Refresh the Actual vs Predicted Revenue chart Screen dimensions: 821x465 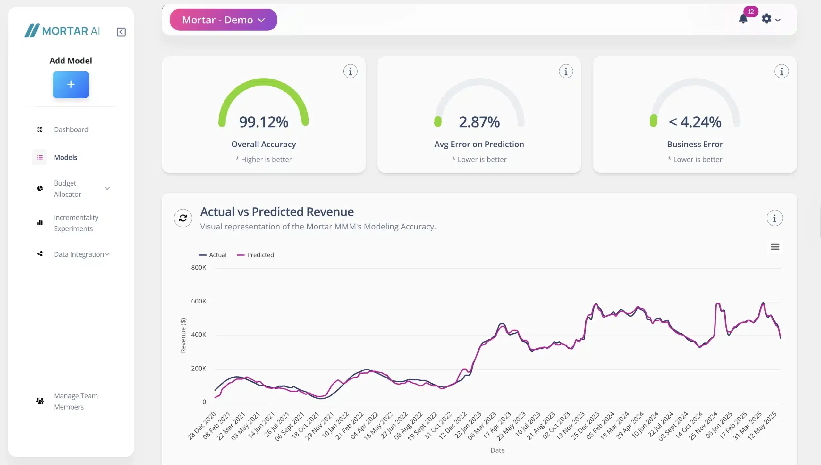[x=183, y=218]
